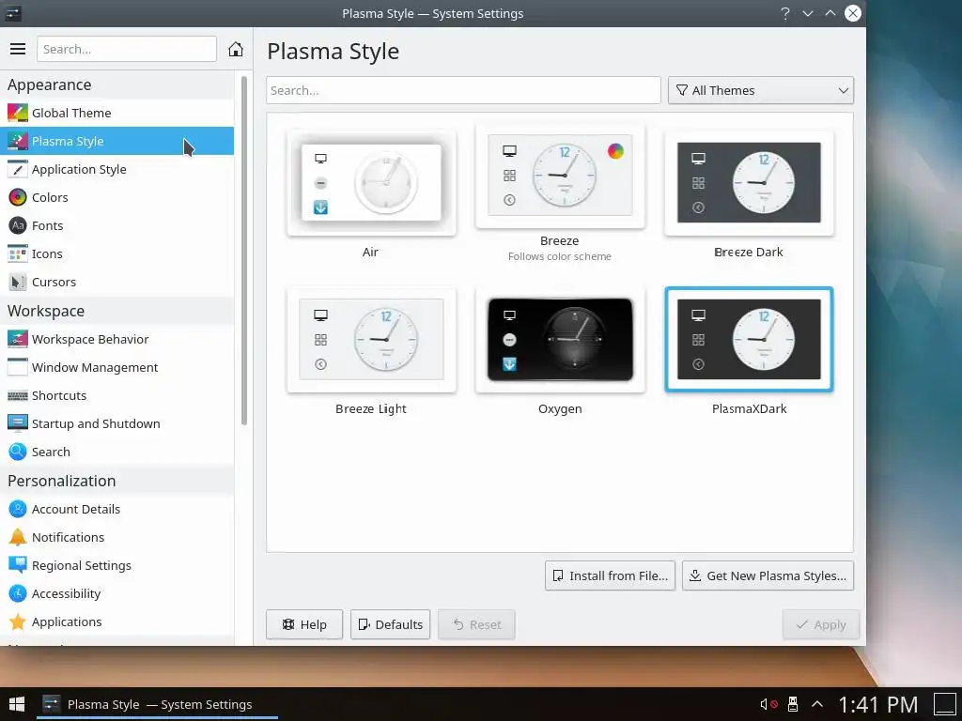Click the Appearance section heading

(x=50, y=84)
